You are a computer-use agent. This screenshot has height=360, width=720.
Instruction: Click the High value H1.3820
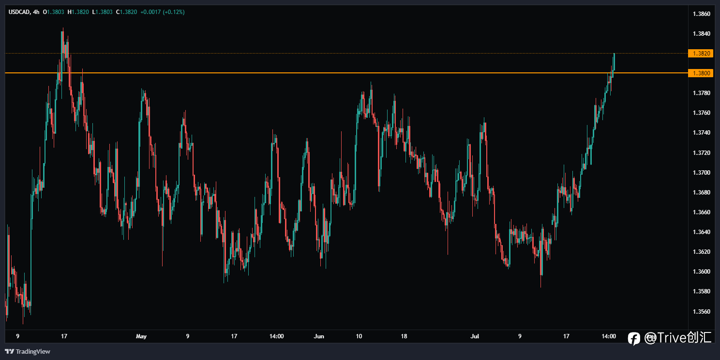click(x=79, y=12)
